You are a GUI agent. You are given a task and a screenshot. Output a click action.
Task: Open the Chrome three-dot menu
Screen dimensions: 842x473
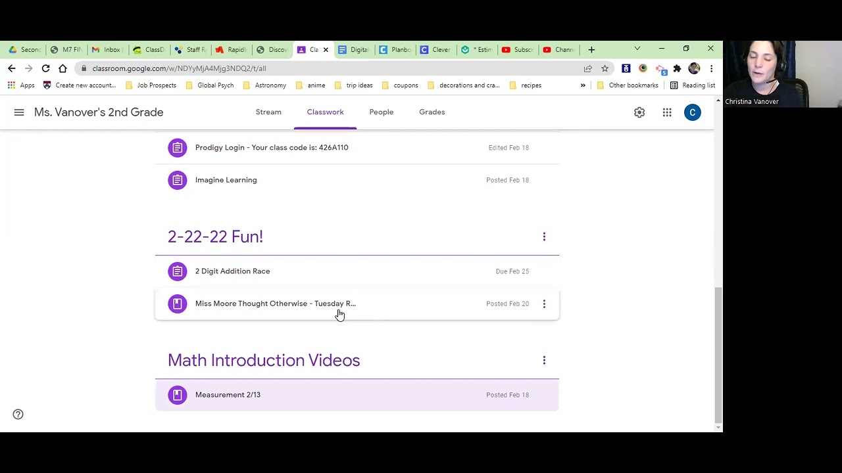coord(711,68)
